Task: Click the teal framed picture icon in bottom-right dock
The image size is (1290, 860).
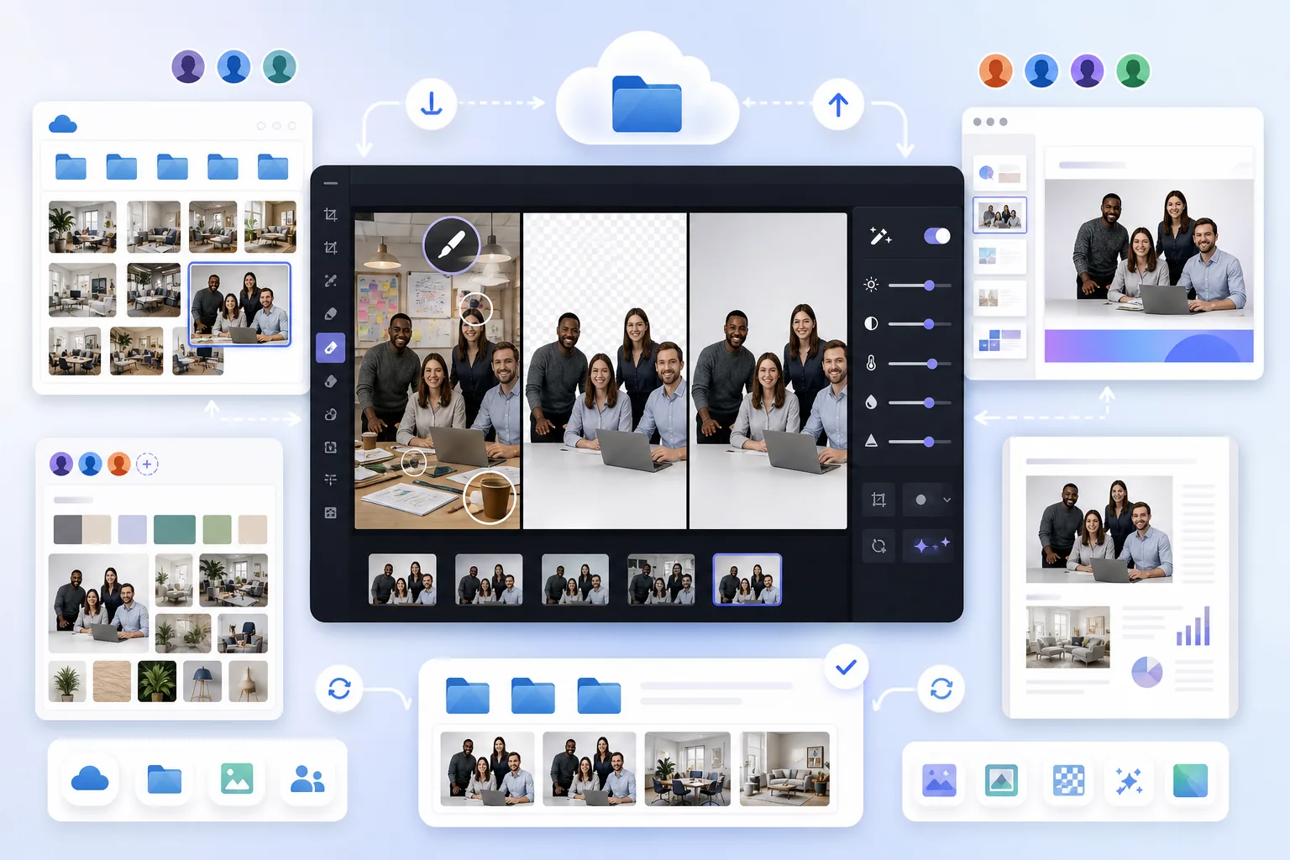Action: (x=1001, y=780)
